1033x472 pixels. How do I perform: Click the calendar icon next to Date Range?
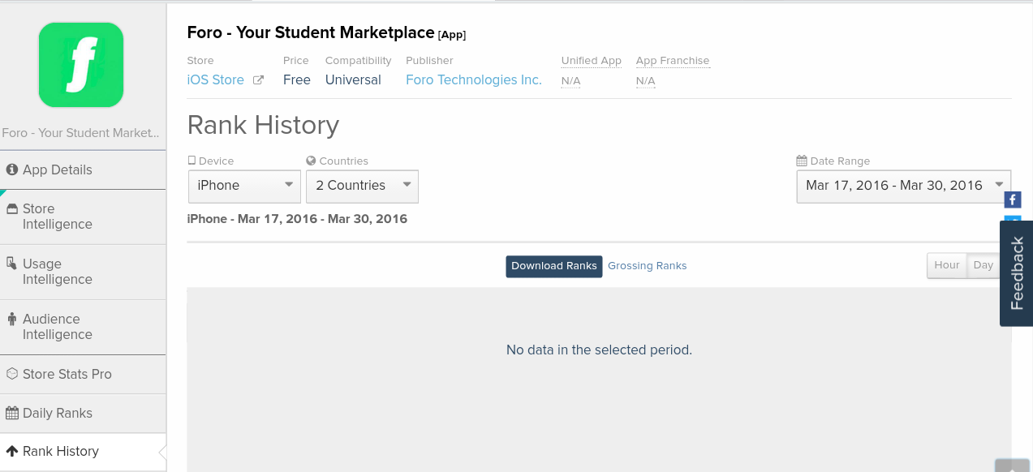(802, 161)
